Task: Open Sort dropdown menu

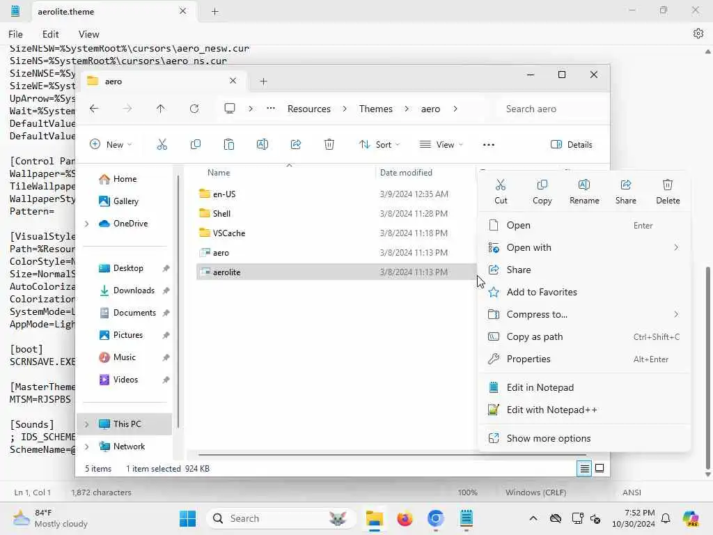Action: coord(379,145)
